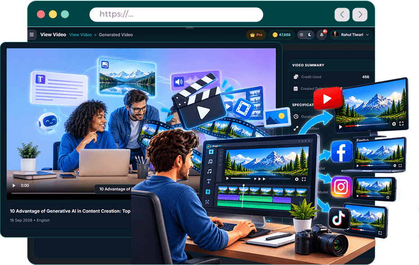Click the Generated Video breadcrumb text
Viewport: 419px width, 265px height.
tap(116, 35)
